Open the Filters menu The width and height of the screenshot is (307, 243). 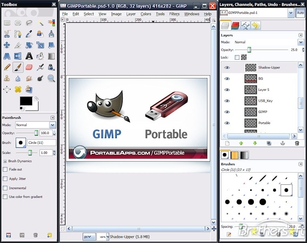[174, 14]
